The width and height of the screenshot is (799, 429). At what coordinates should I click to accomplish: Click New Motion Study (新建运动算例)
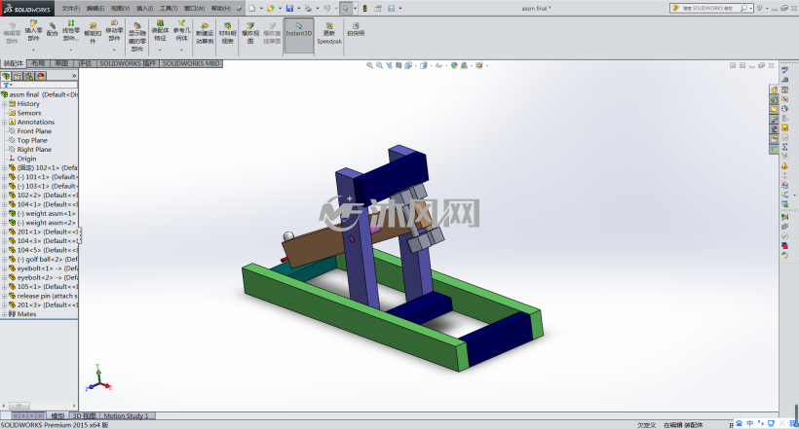point(205,33)
